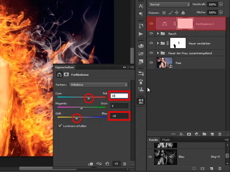Click the Magenta-Grün value field
230x172 pixels.
point(119,106)
